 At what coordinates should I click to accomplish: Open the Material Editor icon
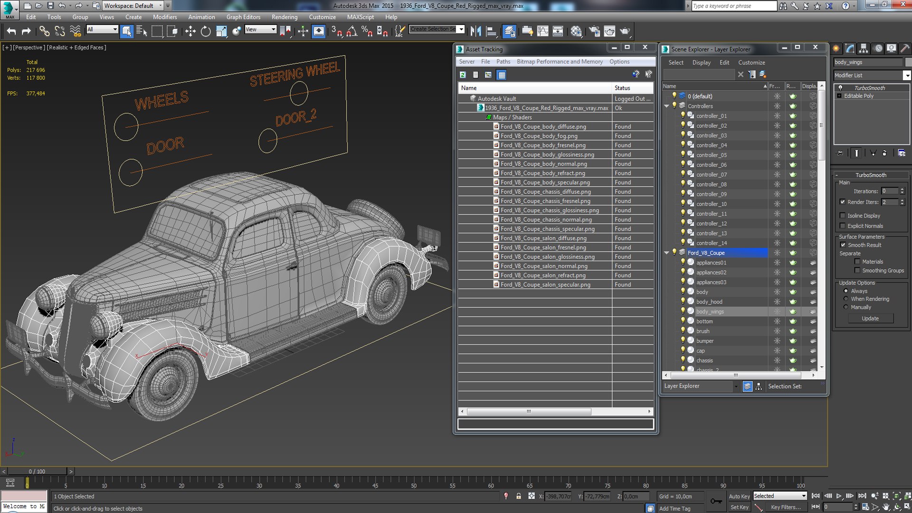coord(576,31)
